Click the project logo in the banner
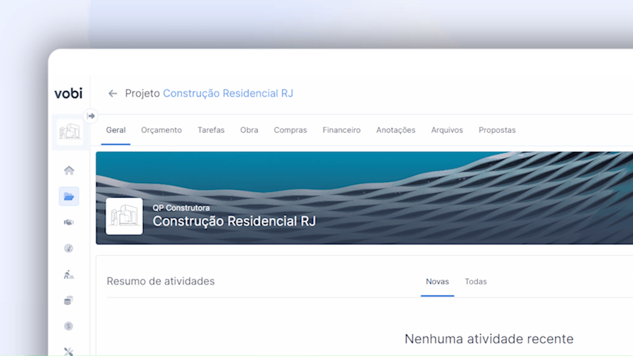Viewport: 633px width, 356px height. pos(124,216)
